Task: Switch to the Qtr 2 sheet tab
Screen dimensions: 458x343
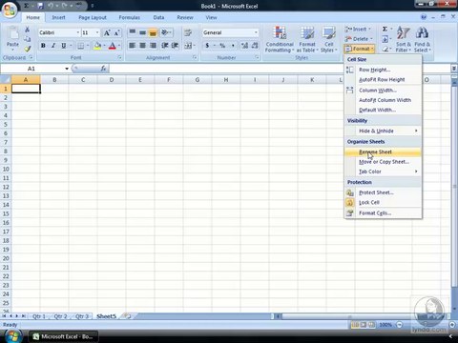Action: (60, 316)
